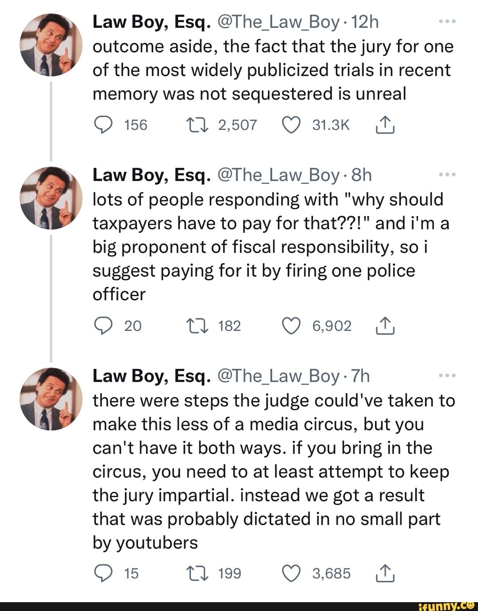Viewport: 478px width, 611px height.
Task: Like the tweet with 3,685 likes
Action: coord(291,573)
